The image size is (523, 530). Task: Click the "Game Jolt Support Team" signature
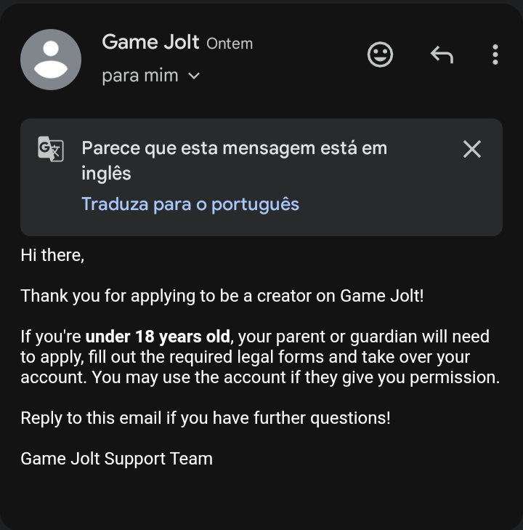(116, 459)
